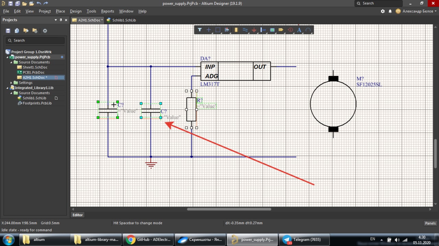Image resolution: width=439 pixels, height=246 pixels.
Task: Collapse Source Documents under power_supply.PrjPcb
Action: (x=11, y=62)
